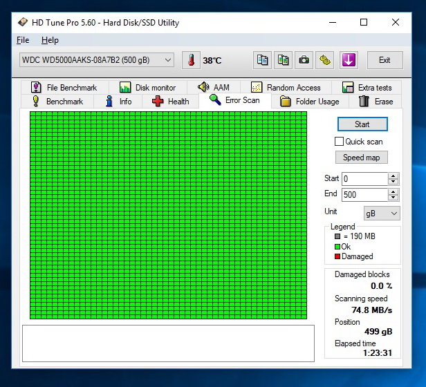Expand the WDC WD5000AAKS drive dropdown

(x=97, y=60)
